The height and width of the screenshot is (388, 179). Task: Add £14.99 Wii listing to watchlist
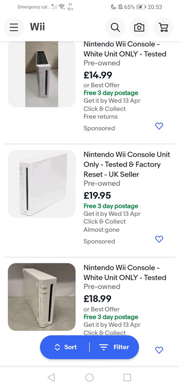(x=159, y=126)
